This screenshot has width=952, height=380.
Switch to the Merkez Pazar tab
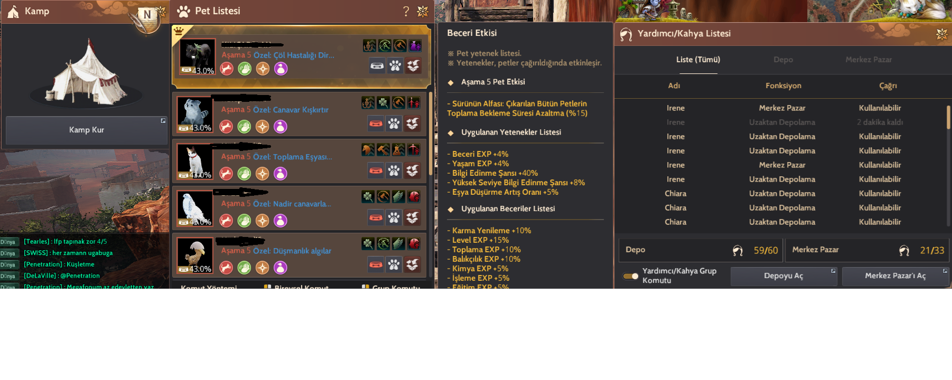(869, 60)
